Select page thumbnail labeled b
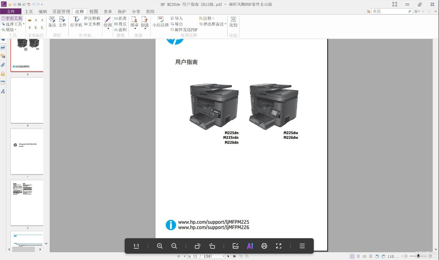This screenshot has width=439, height=260. coord(27,100)
